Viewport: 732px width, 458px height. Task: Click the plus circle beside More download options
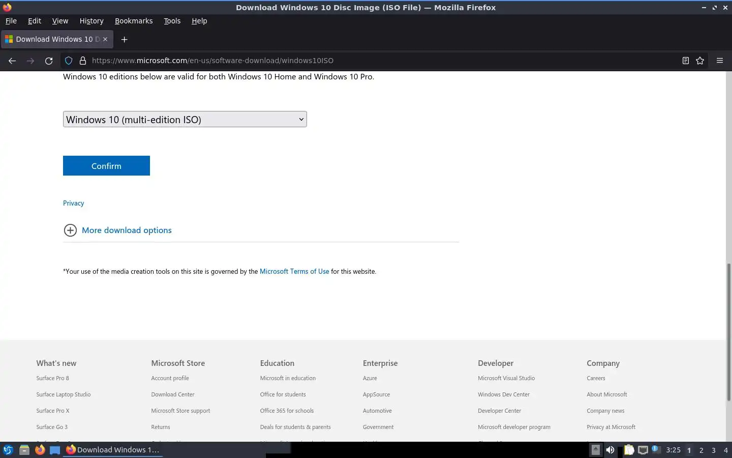[70, 230]
